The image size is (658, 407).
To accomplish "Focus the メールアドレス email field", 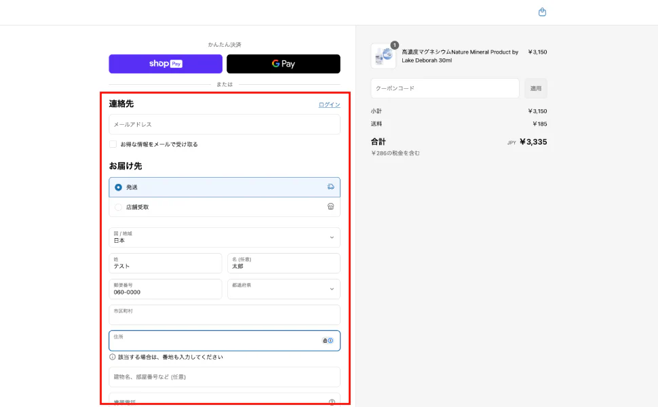I will 224,124.
